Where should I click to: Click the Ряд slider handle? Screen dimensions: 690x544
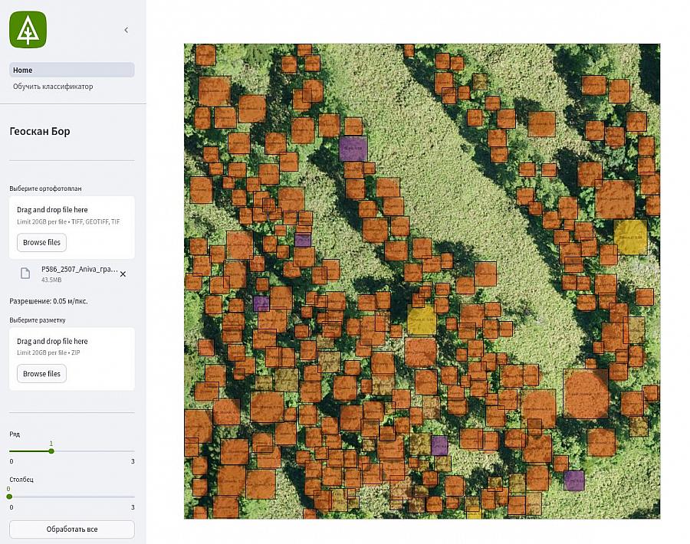pos(51,451)
